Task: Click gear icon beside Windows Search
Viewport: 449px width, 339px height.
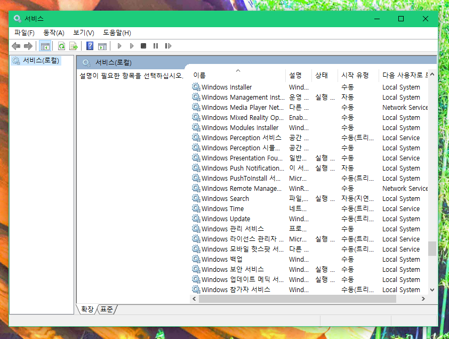Action: pyautogui.click(x=196, y=198)
